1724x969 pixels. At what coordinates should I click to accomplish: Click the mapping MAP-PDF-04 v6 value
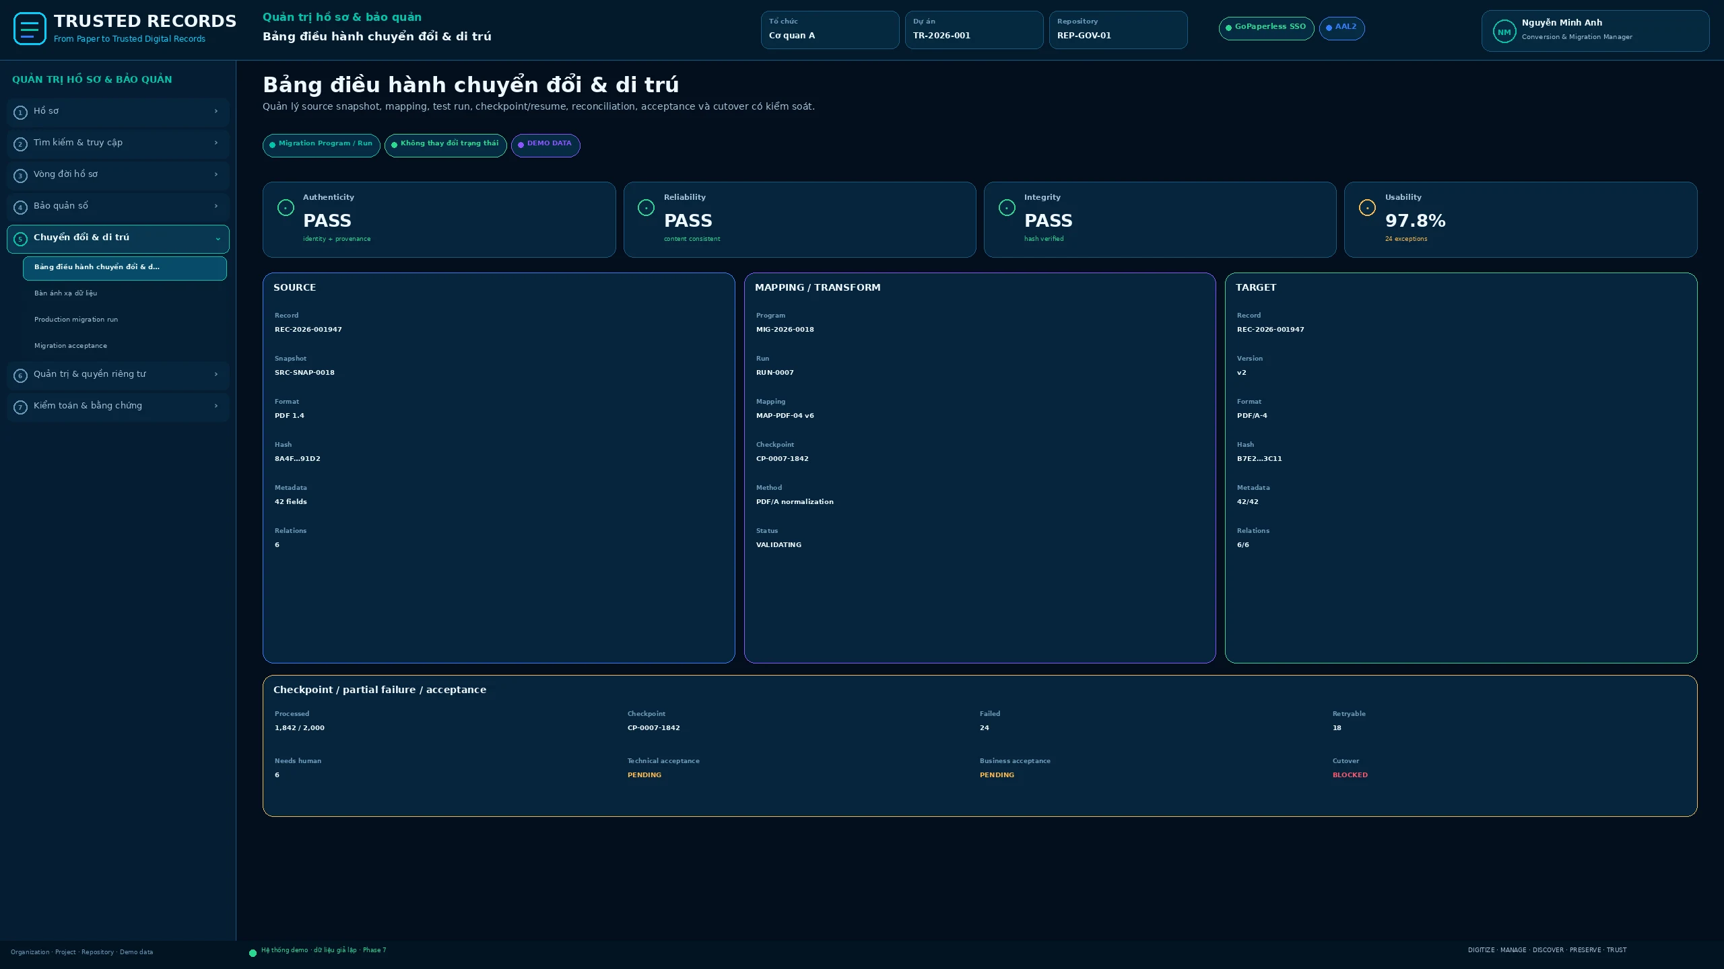(785, 416)
